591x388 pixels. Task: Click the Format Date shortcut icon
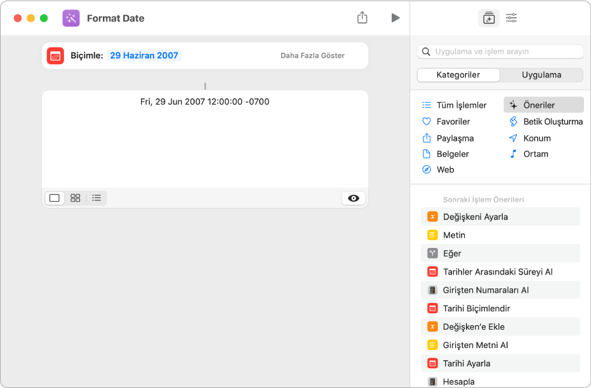click(71, 18)
